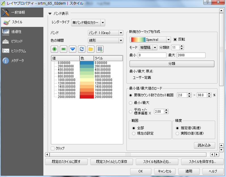Click the 読み込み load button
This screenshot has height=177, width=226.
[x=204, y=145]
